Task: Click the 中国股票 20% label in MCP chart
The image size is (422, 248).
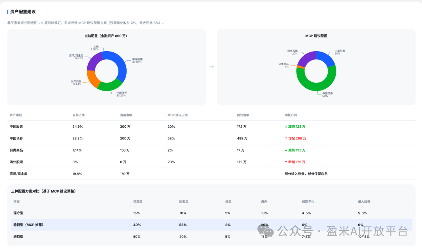Action: (340, 52)
